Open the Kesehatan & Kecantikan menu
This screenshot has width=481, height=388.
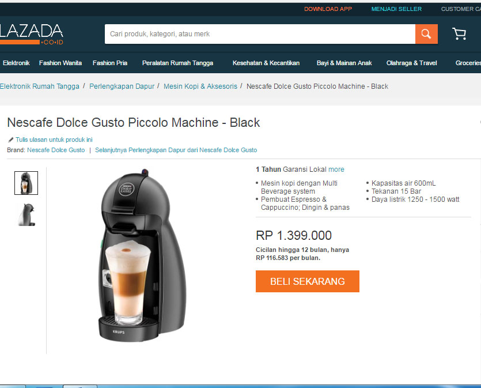(266, 63)
